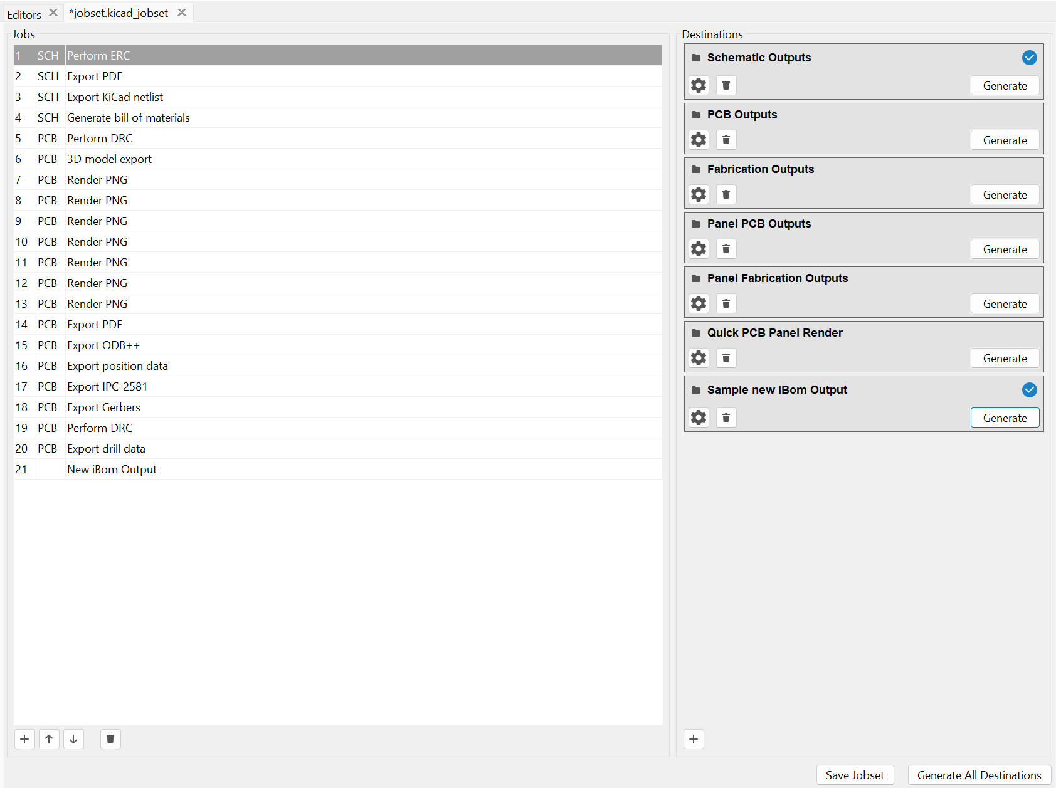Add a new destination with the plus icon
Screen dimensions: 1056x788
[694, 739]
